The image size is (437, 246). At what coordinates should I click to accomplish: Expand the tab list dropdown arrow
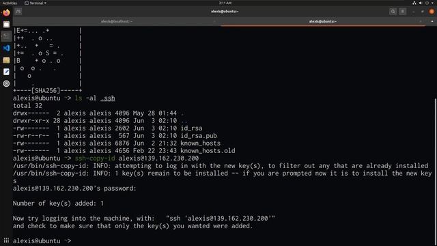click(x=432, y=21)
